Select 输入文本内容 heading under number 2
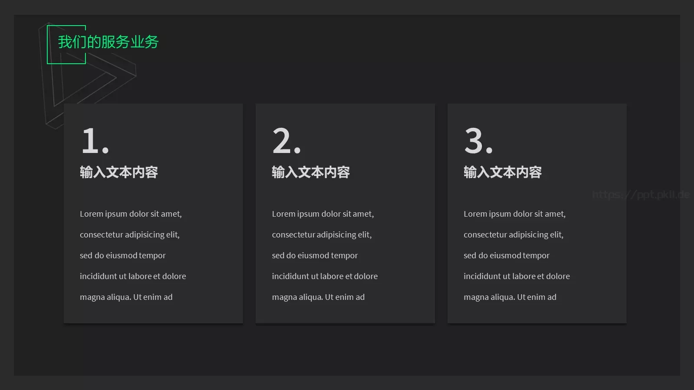 (x=311, y=172)
